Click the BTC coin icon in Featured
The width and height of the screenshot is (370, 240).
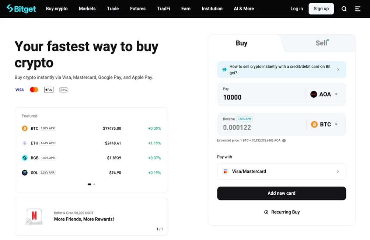click(x=25, y=128)
